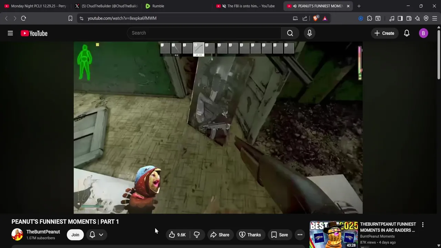Open the browser main menu

pyautogui.click(x=435, y=18)
